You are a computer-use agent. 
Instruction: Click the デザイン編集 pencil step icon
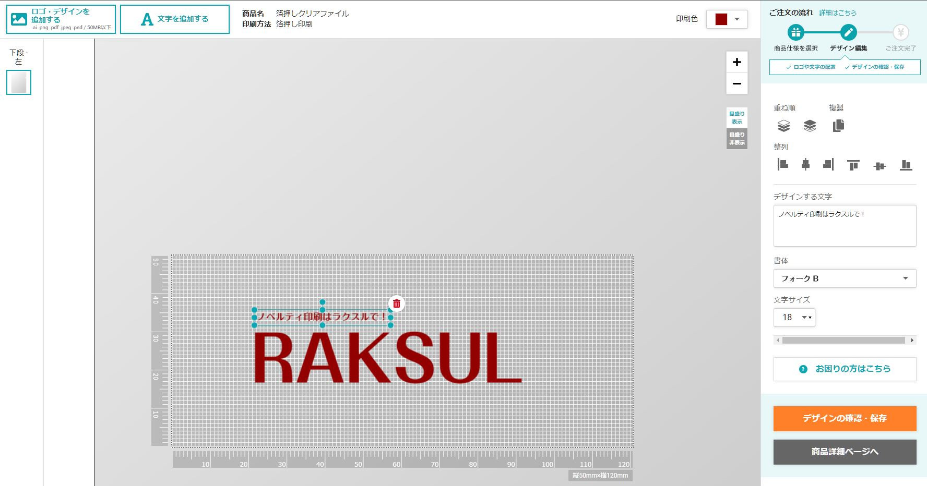[x=849, y=32]
